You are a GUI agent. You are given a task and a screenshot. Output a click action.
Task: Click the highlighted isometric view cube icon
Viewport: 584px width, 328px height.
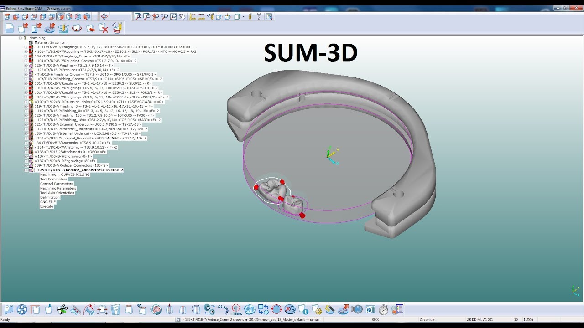point(60,16)
